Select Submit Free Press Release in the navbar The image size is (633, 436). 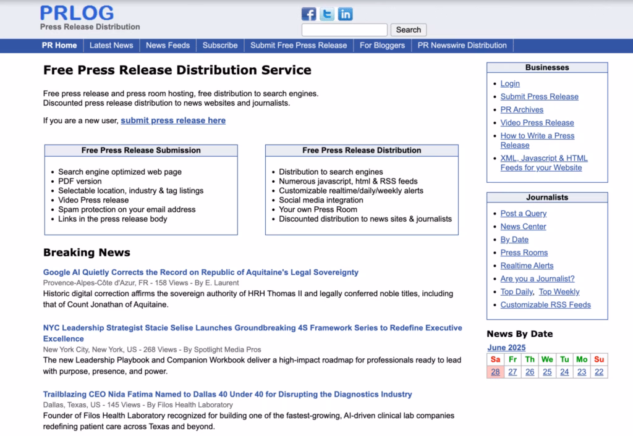point(299,45)
